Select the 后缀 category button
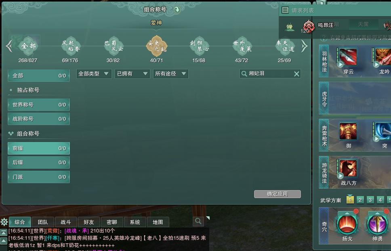 pos(39,162)
